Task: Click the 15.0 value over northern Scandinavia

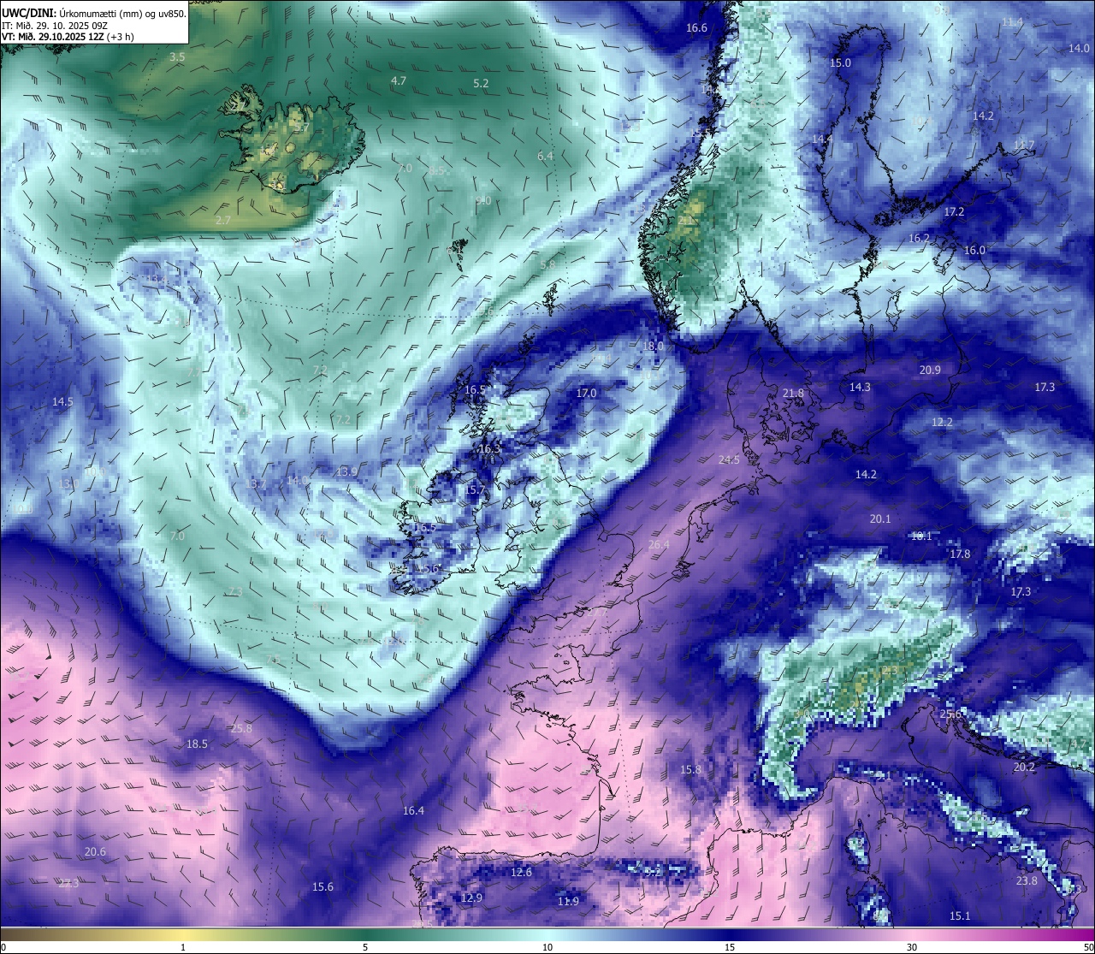Action: [x=841, y=63]
